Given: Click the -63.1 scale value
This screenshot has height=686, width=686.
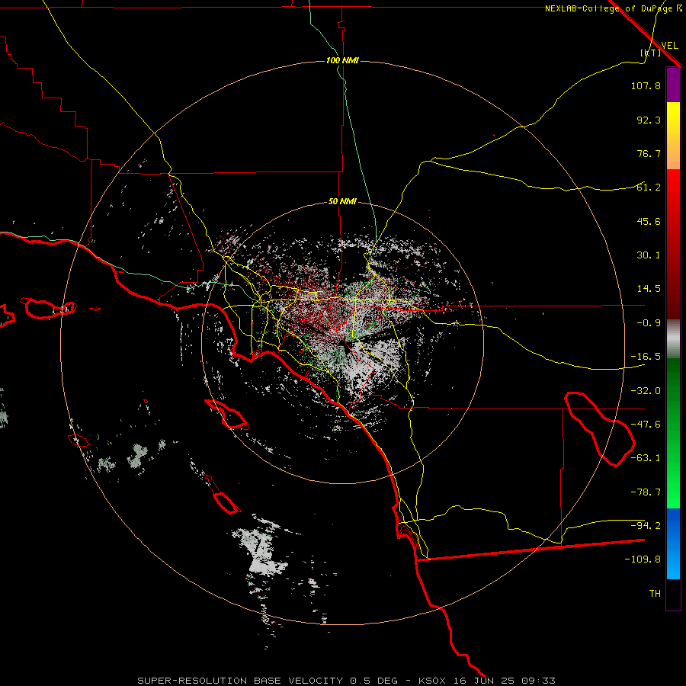Looking at the screenshot, I should coord(646,458).
